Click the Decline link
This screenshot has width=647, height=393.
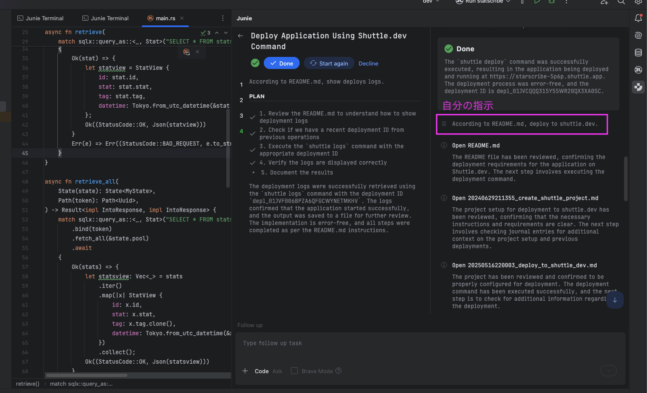[368, 63]
